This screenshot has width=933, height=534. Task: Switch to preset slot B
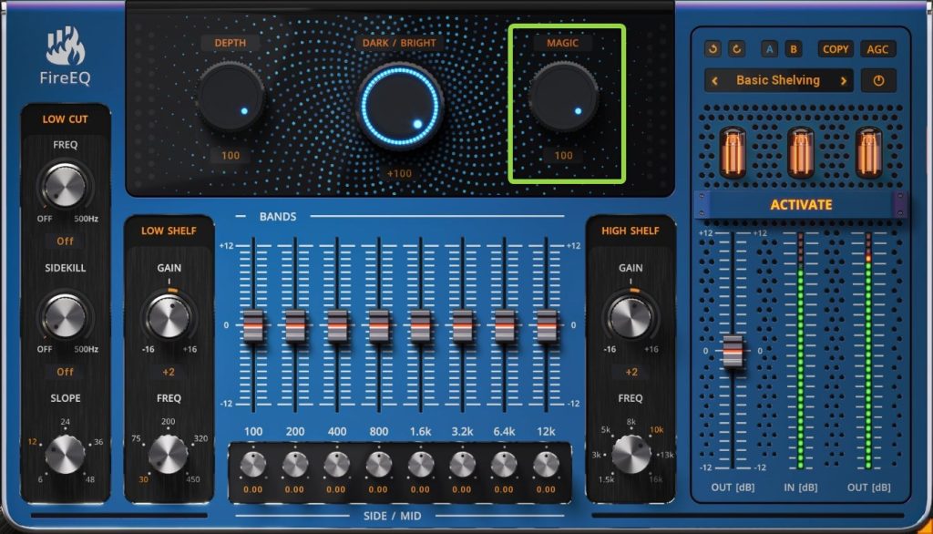(x=793, y=49)
